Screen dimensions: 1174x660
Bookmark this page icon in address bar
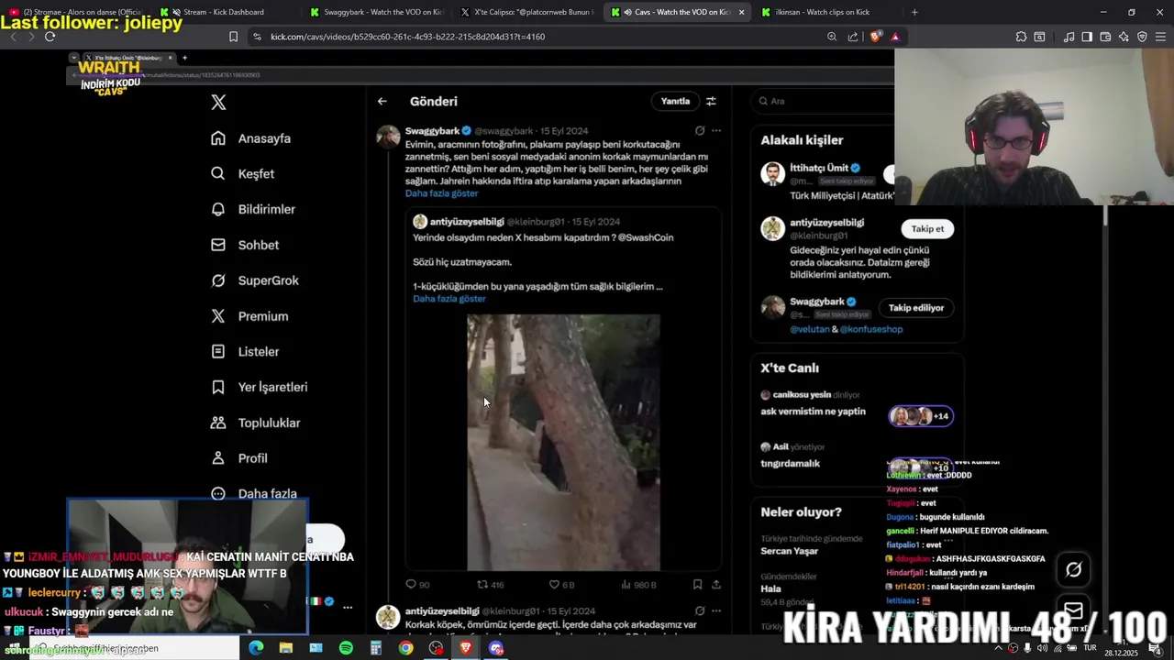(233, 37)
